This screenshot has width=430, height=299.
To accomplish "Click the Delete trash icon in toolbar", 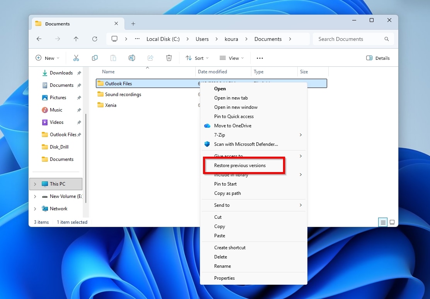I will [x=169, y=58].
